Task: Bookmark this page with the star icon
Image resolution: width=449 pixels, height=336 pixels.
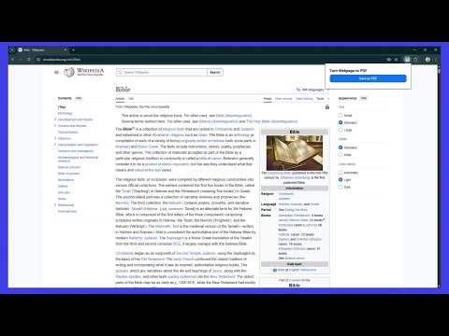Action: coord(397,60)
